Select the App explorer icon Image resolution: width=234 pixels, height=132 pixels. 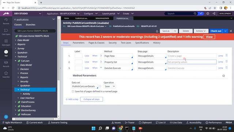[6, 53]
